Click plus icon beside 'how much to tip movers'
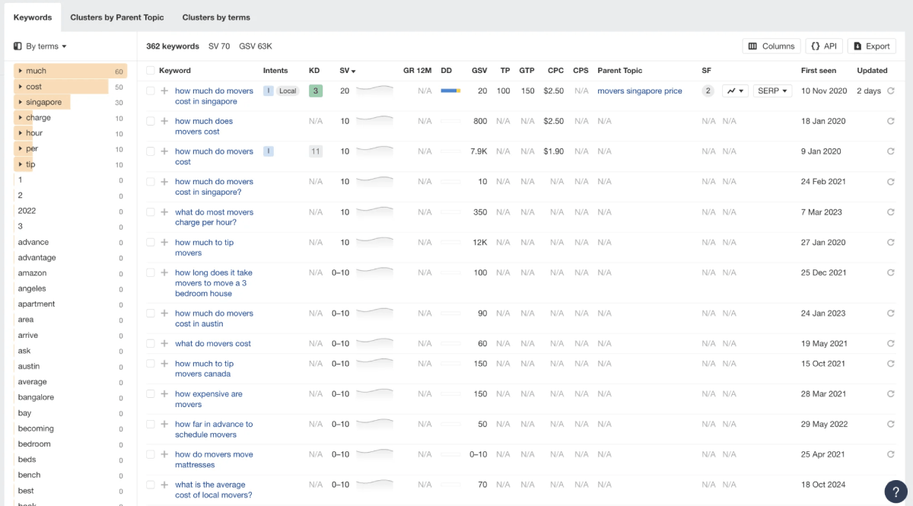Viewport: 913px width, 506px height. pos(164,243)
